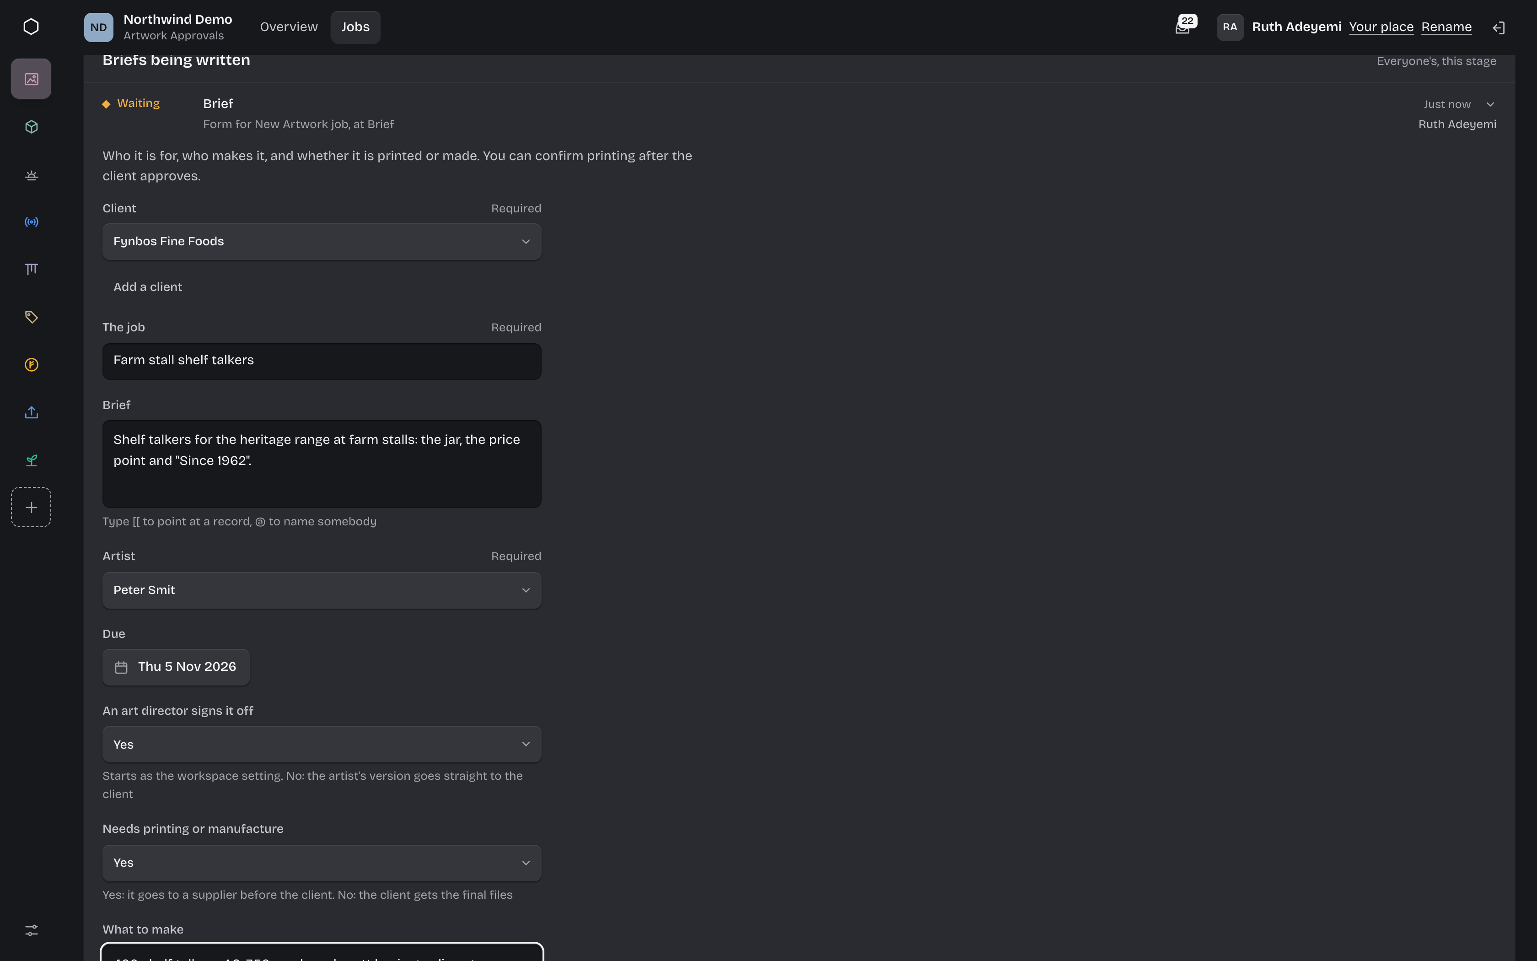Screen dimensions: 1537x961
Task: Open the Needs printing or manufacture dropdown
Action: [322, 863]
